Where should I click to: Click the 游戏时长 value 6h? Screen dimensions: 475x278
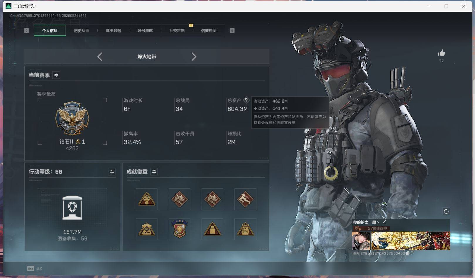127,109
